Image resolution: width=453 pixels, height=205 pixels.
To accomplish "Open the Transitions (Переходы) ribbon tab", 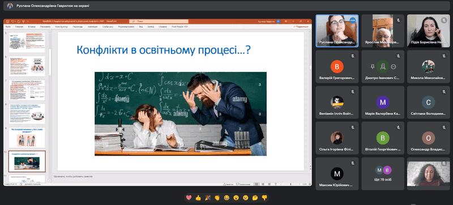I will point(78,27).
